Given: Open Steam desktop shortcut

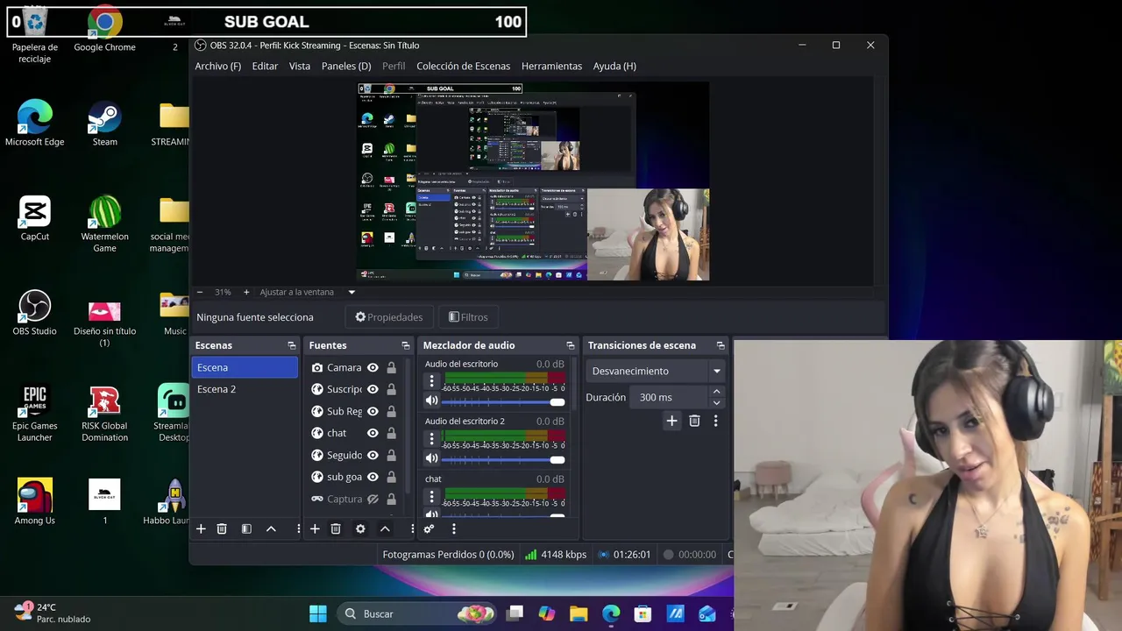Looking at the screenshot, I should pyautogui.click(x=104, y=124).
